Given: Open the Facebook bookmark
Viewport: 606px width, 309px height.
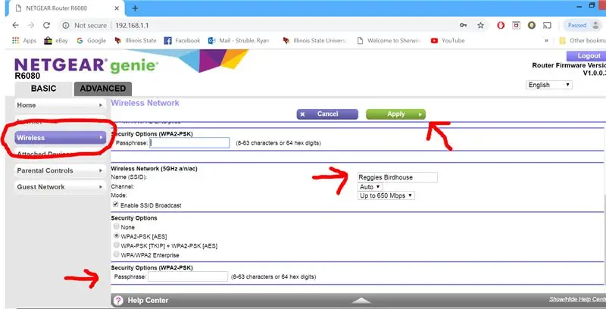Looking at the screenshot, I should pos(182,41).
